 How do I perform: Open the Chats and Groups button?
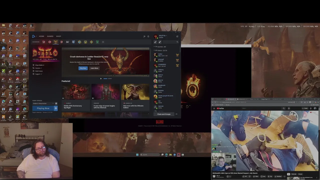[x=164, y=114]
